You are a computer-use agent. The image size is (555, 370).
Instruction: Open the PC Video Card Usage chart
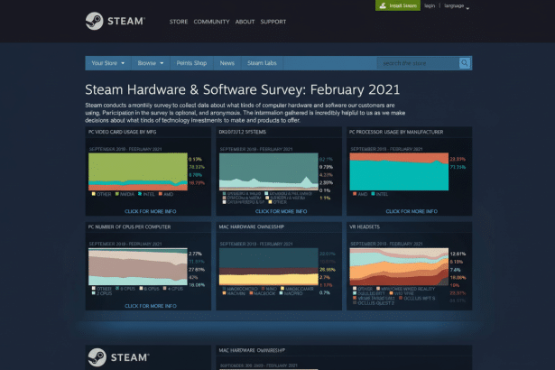[x=138, y=171]
